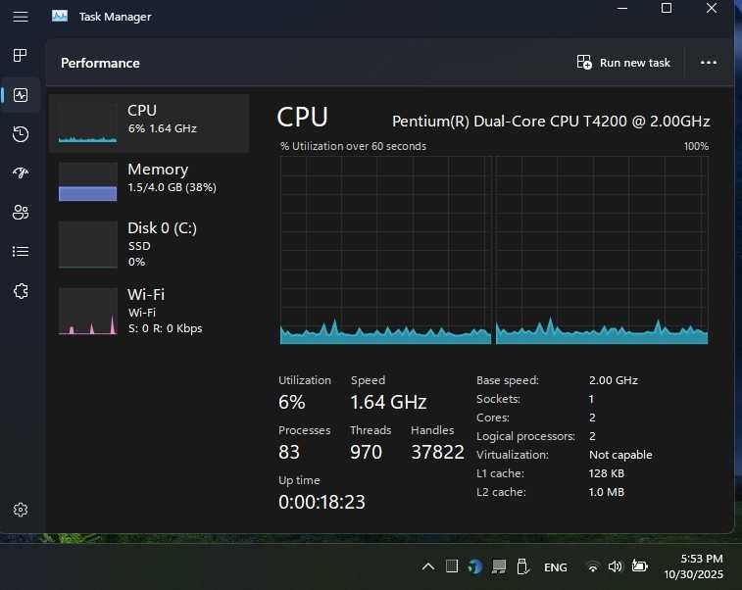Go to the Processes page icon
This screenshot has width=742, height=590.
pyautogui.click(x=21, y=55)
